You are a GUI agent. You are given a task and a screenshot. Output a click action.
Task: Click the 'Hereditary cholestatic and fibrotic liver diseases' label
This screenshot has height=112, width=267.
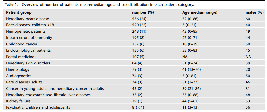[x=48, y=95]
